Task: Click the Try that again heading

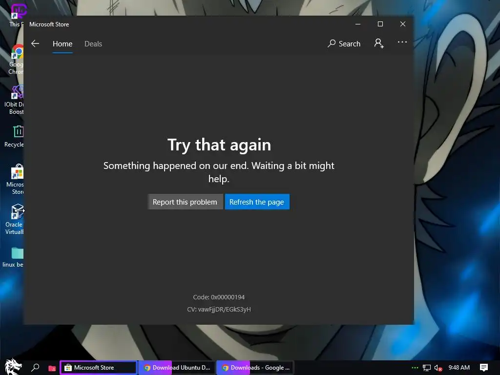Action: tap(219, 145)
